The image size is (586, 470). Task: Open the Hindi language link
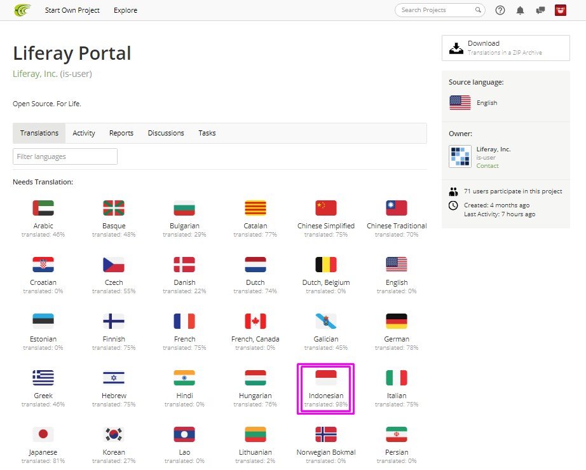pos(184,396)
